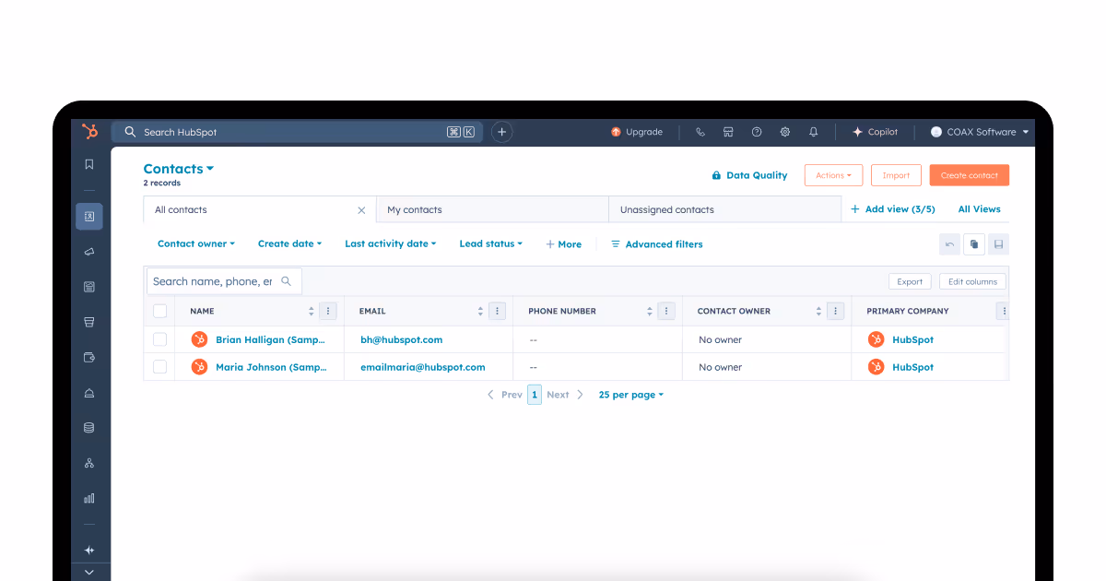This screenshot has width=1106, height=581.
Task: Click the Edit columns button
Action: point(973,282)
